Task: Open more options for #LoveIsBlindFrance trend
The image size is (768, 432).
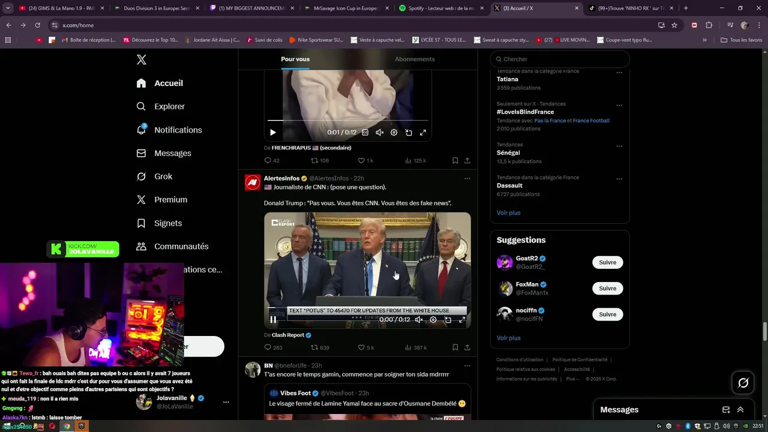Action: click(x=619, y=105)
